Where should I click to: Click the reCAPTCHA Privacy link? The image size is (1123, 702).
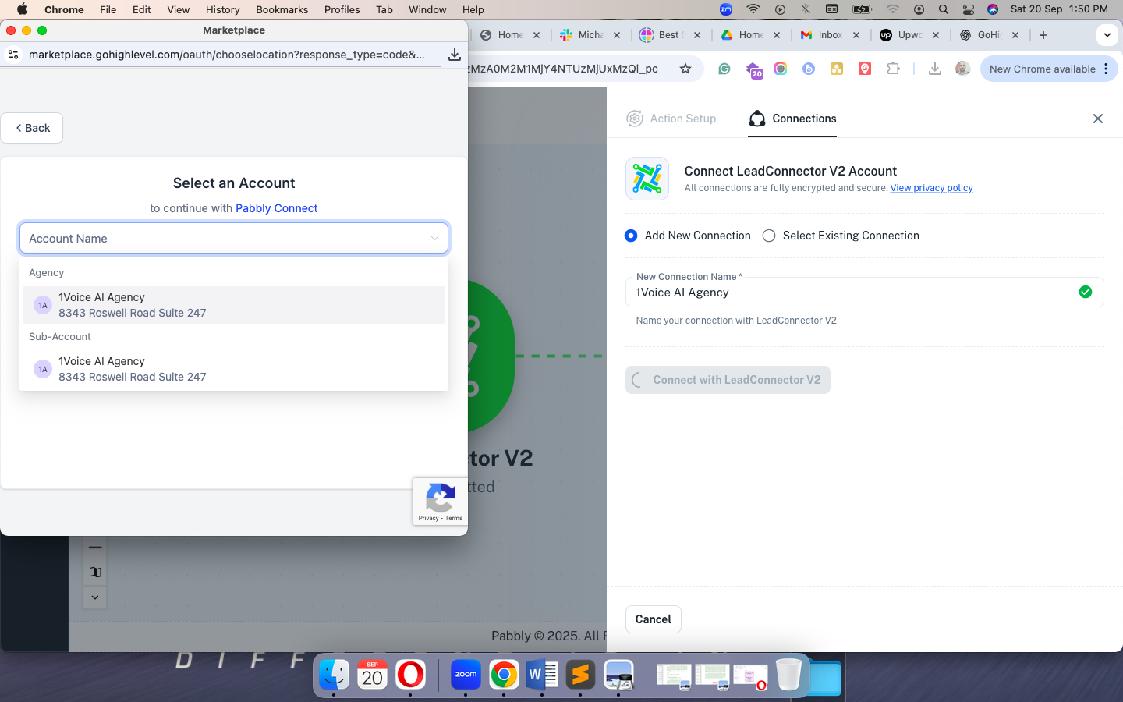(x=428, y=518)
